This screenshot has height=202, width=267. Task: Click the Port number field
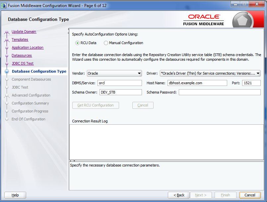[x=251, y=83]
